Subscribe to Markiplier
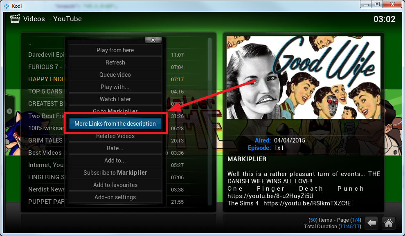 coord(115,173)
